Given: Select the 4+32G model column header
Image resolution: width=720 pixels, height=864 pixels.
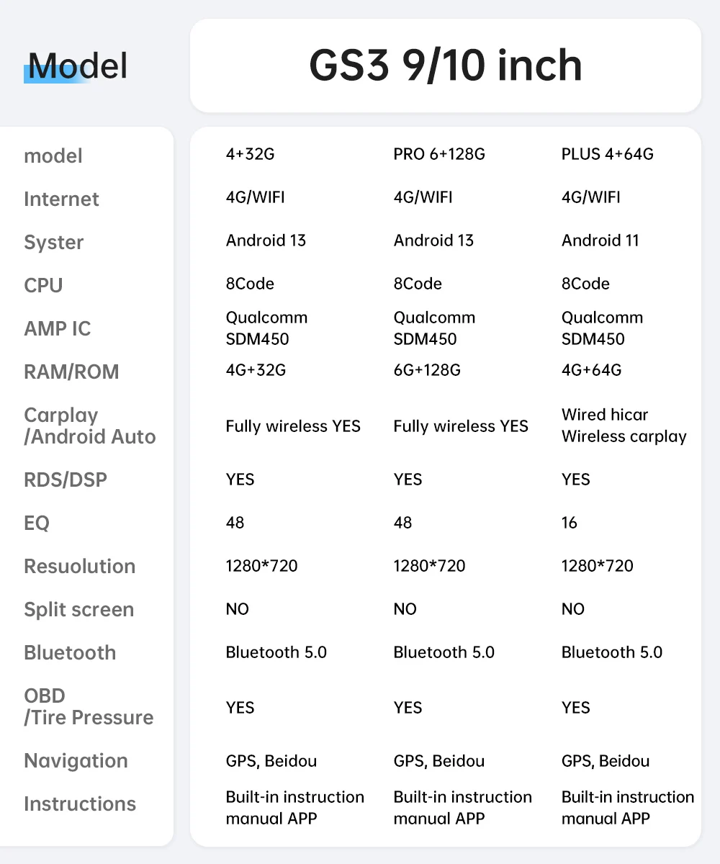Looking at the screenshot, I should (x=250, y=154).
